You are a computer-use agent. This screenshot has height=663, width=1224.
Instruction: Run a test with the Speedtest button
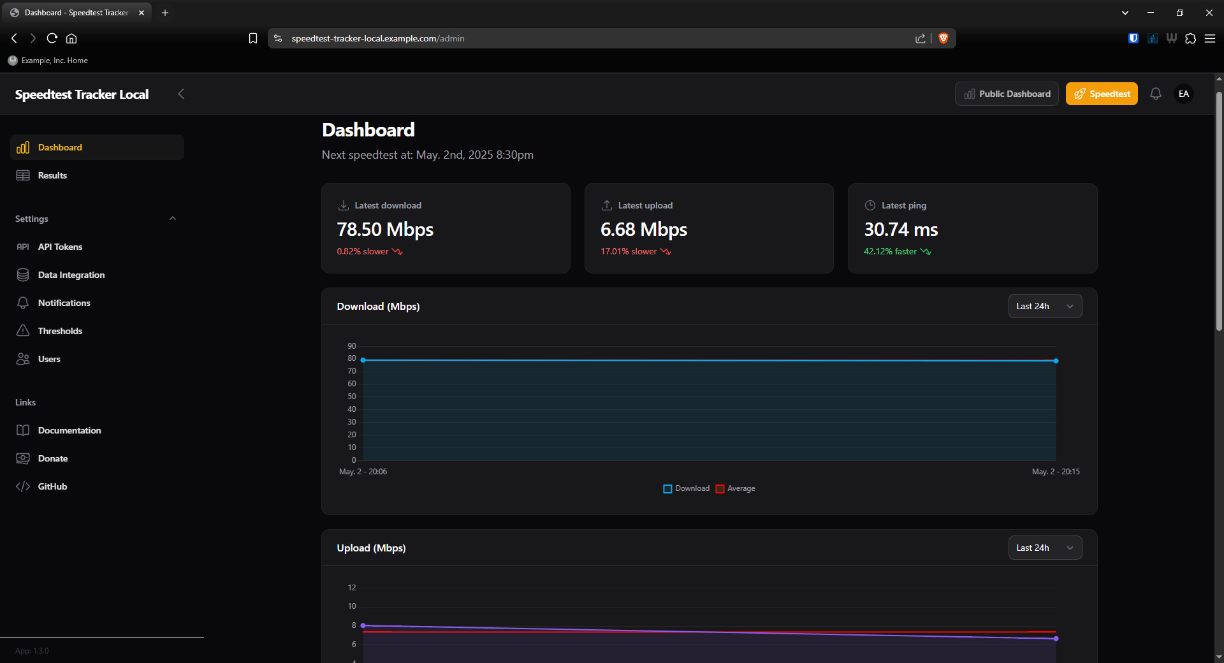coord(1101,94)
